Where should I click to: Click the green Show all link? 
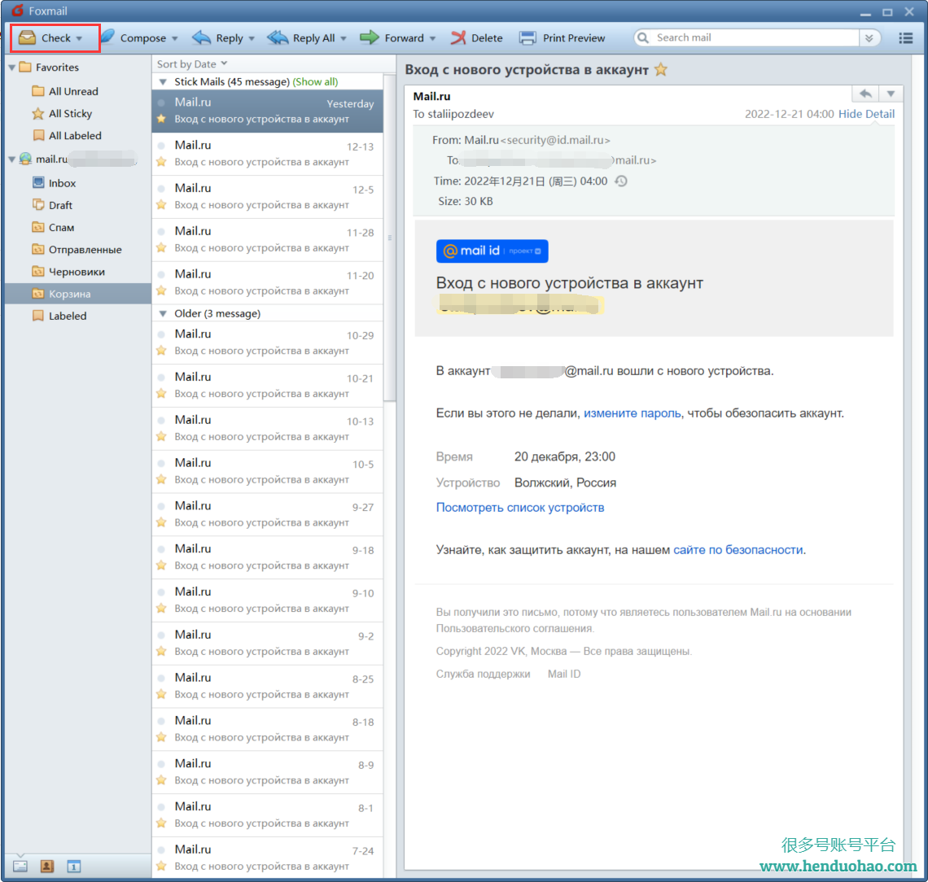click(x=316, y=81)
